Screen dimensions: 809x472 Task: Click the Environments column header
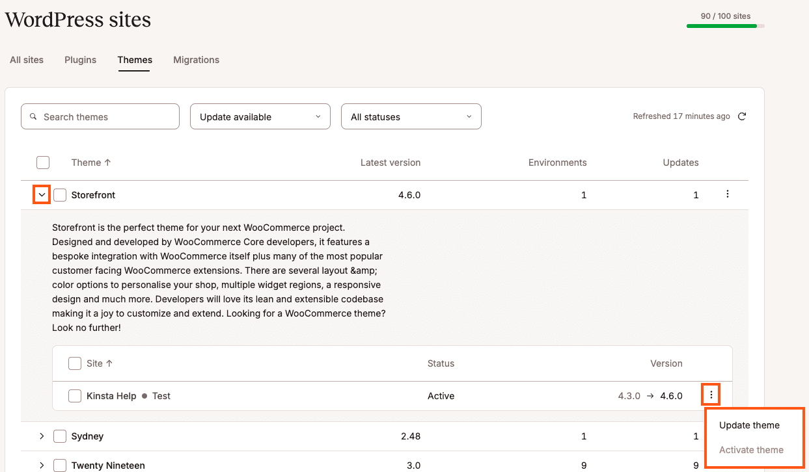coord(558,163)
